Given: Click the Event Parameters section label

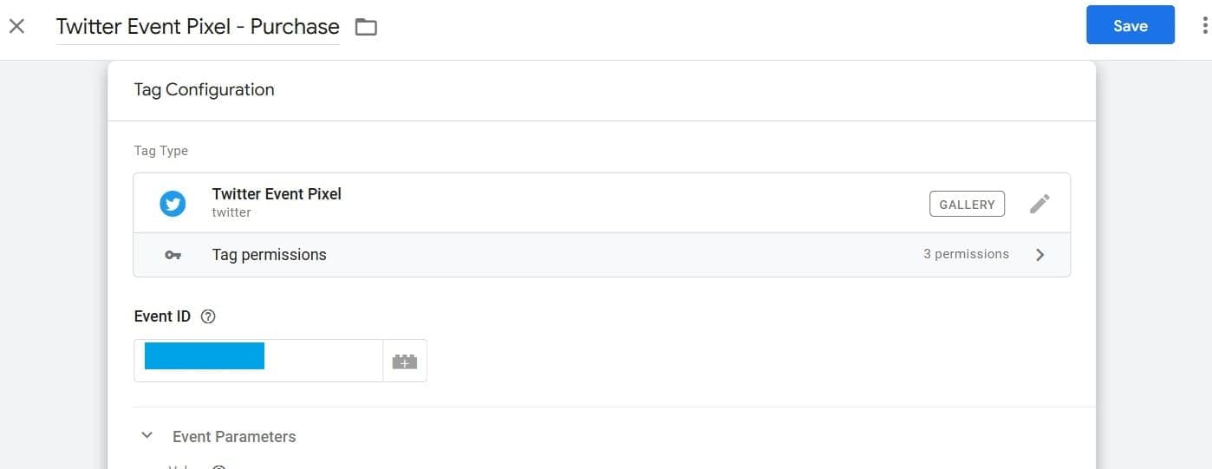Looking at the screenshot, I should [x=234, y=437].
